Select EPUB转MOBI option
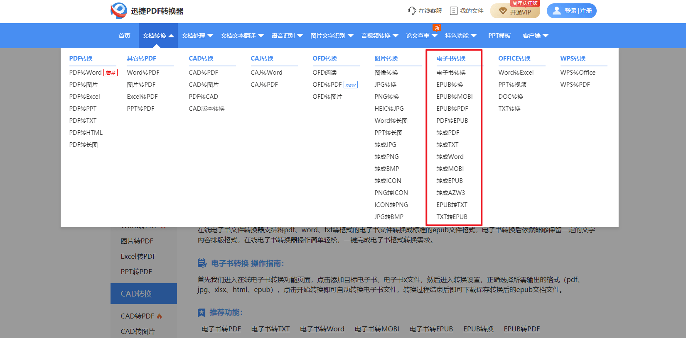 click(x=455, y=97)
